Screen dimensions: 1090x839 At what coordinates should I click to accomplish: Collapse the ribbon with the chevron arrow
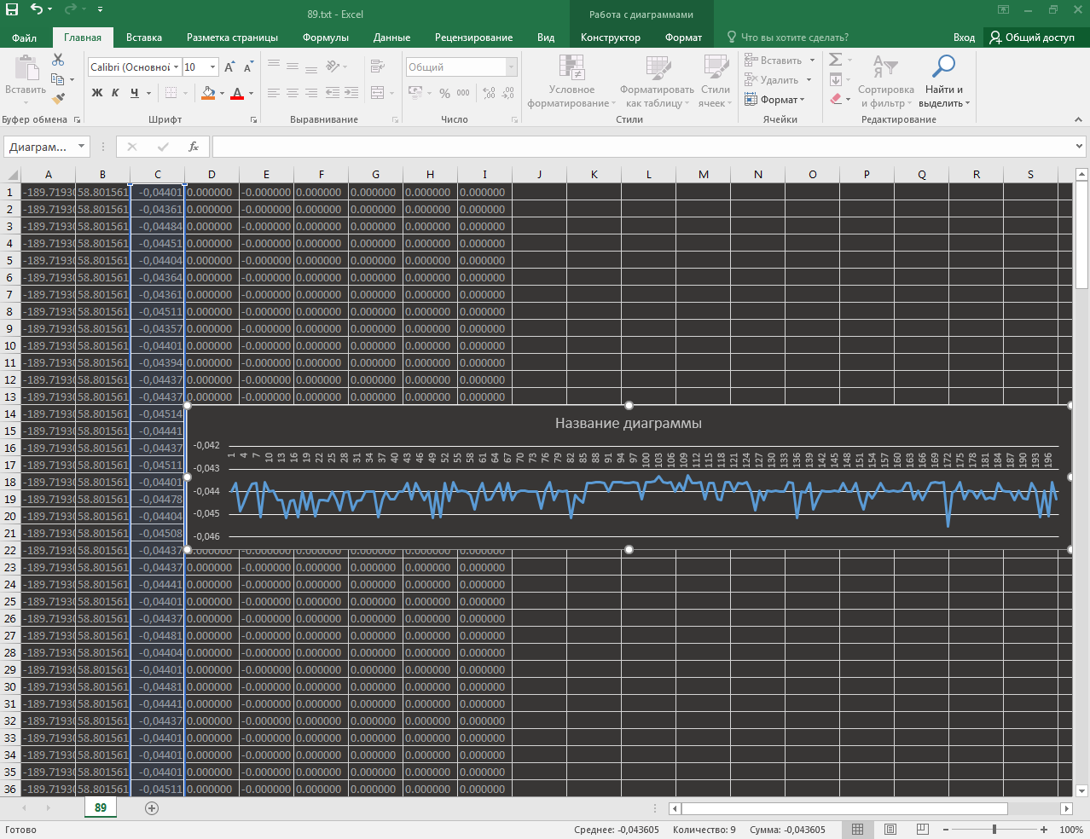[x=1078, y=120]
